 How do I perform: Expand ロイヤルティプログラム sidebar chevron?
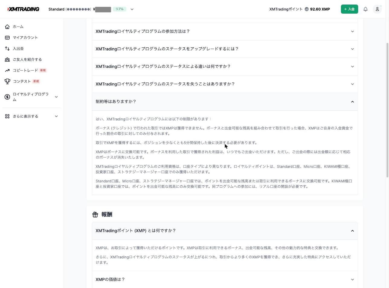[56, 97]
